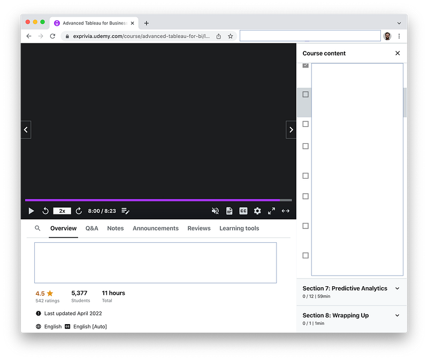428x360 pixels.
Task: Go forward in browser history
Action: (x=41, y=36)
